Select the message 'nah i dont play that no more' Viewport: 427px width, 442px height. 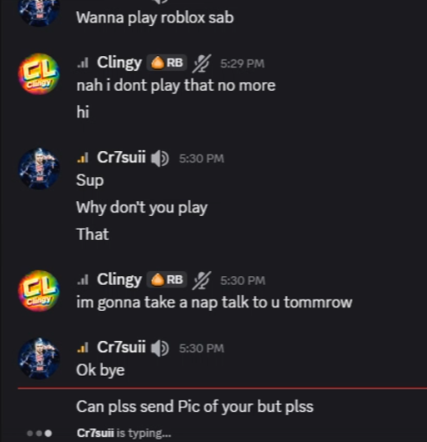click(175, 85)
